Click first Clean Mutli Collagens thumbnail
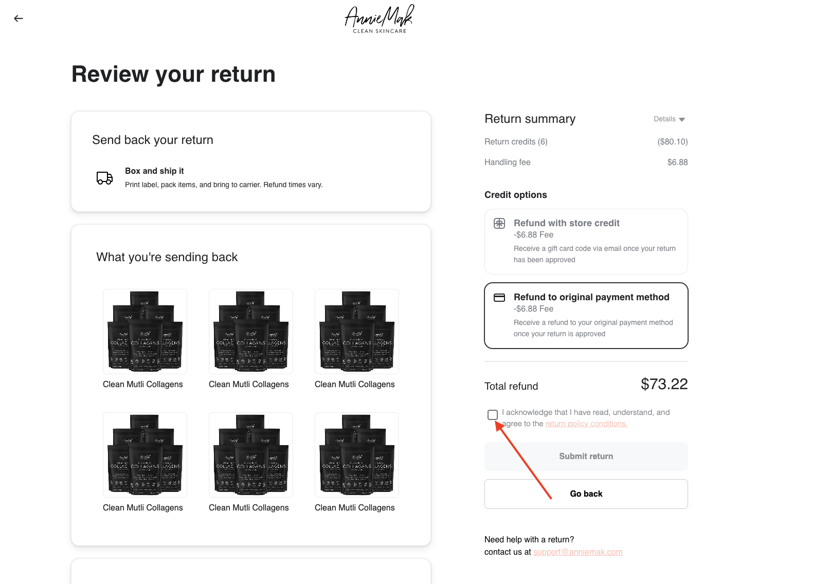Screen dimensions: 829x584 point(145,332)
